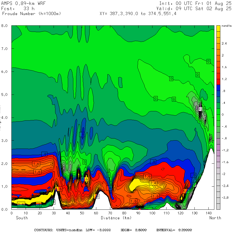
Task: Click the "South" axis end label
Action: [x=22, y=218]
